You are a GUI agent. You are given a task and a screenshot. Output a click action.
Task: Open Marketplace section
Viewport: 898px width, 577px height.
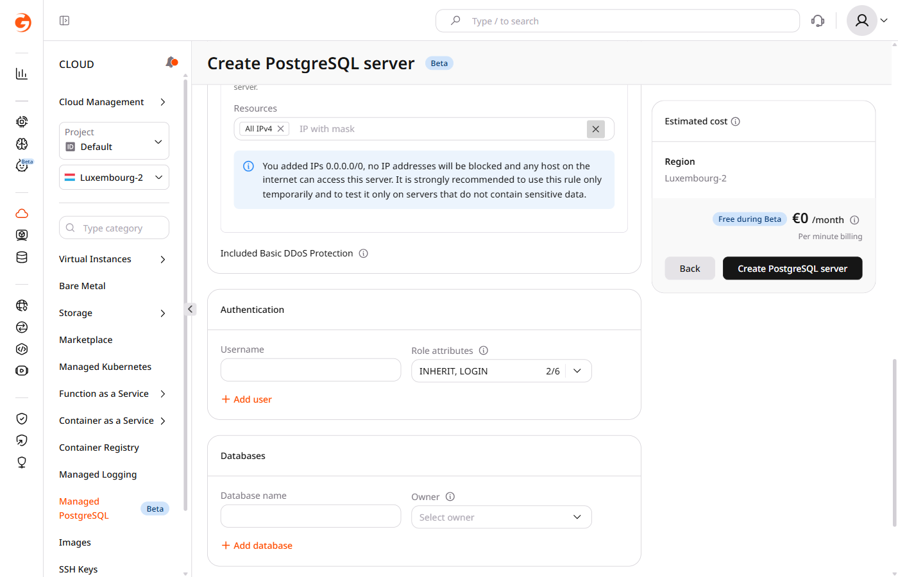pos(86,340)
